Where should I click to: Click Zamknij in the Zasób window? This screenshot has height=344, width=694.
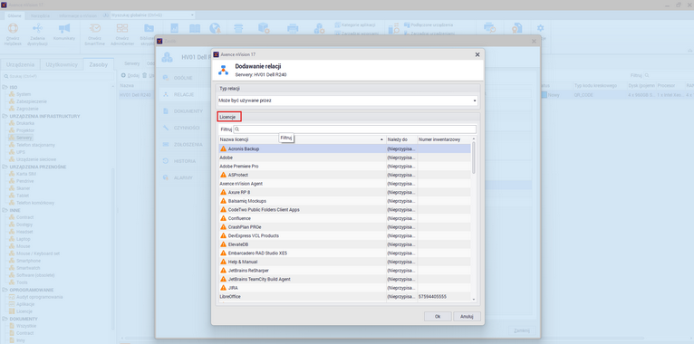coord(521,330)
